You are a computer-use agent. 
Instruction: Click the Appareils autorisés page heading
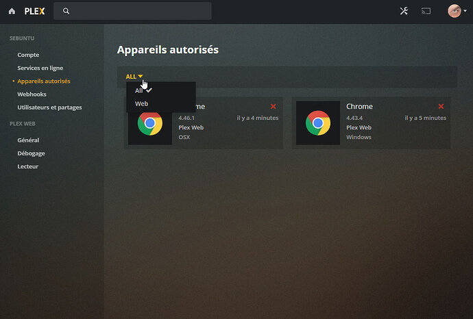[168, 50]
